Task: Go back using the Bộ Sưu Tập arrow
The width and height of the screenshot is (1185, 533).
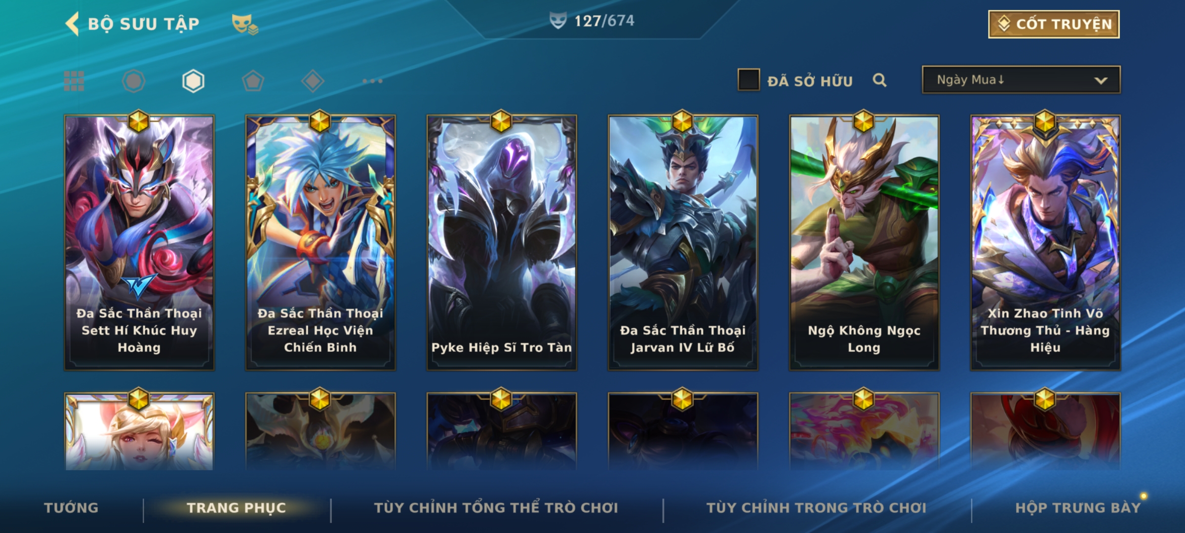Action: tap(73, 24)
